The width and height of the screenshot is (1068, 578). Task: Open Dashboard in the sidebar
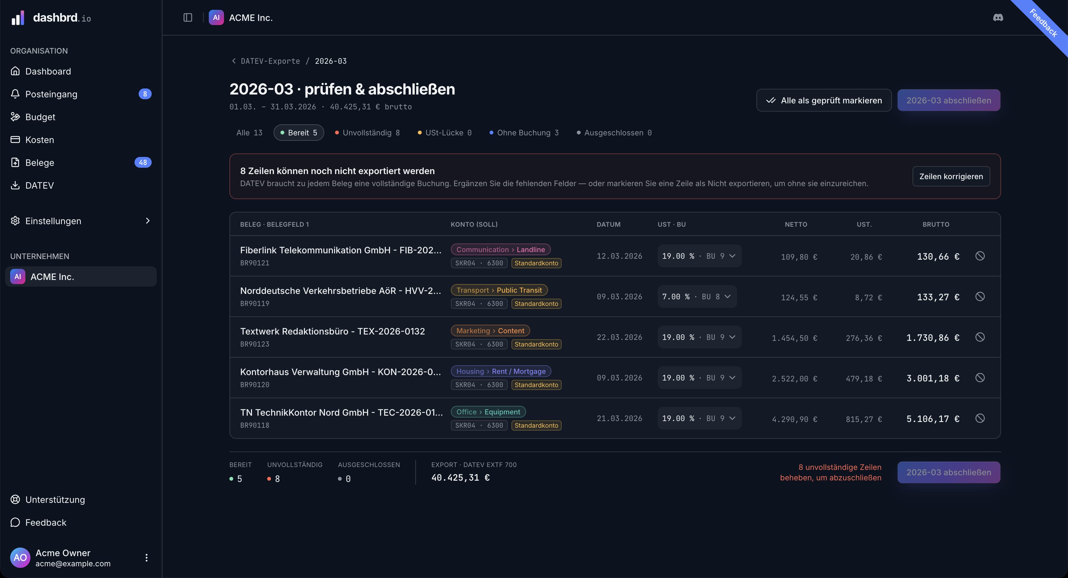(x=81, y=71)
